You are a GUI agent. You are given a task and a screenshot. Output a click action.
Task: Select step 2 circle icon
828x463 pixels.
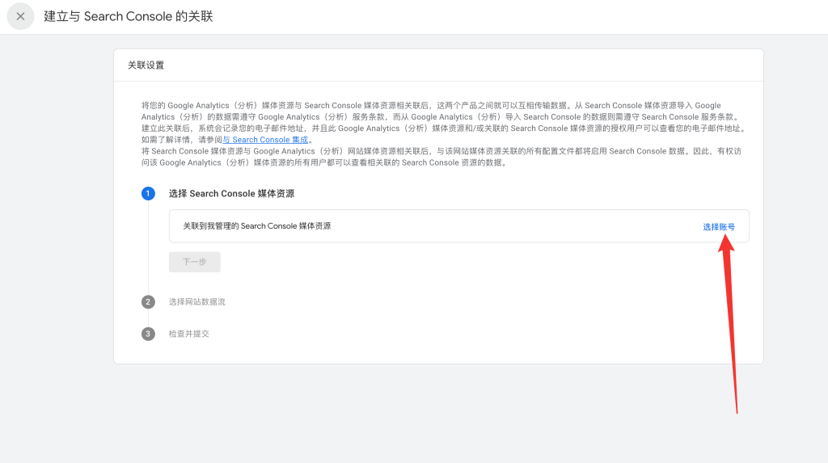pyautogui.click(x=148, y=302)
